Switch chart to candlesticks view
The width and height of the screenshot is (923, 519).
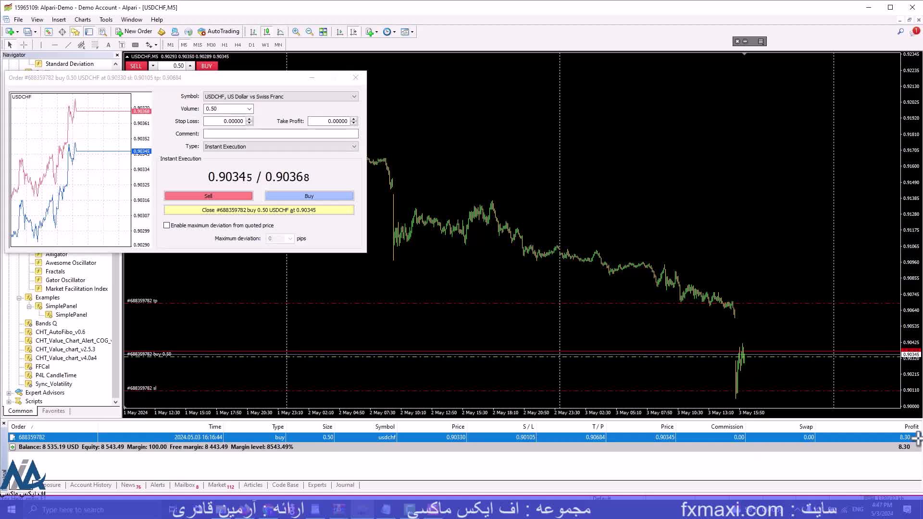coord(267,32)
